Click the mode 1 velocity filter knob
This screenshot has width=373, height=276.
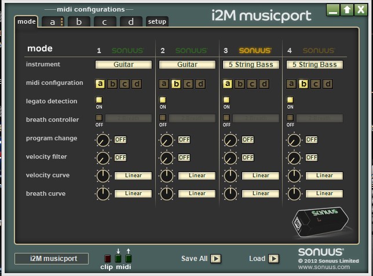coord(103,158)
